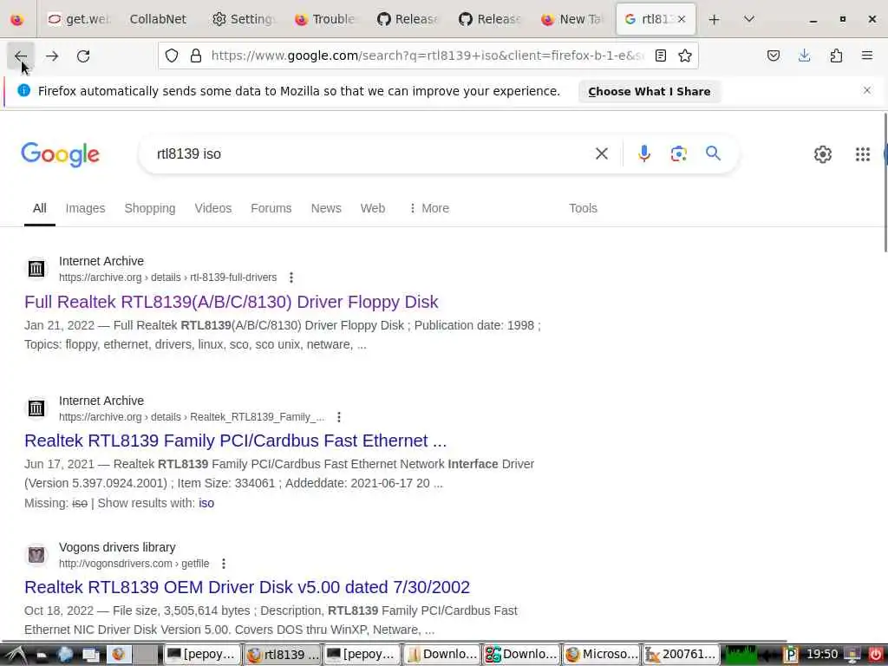Click the 19:50 clock in the tray
The height and width of the screenshot is (666, 888).
coord(822,654)
